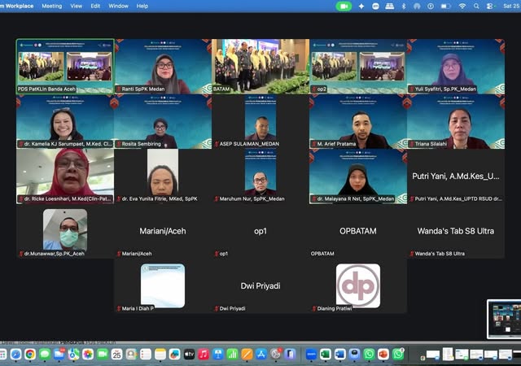Select M. Arief Pratama's video tile
The height and width of the screenshot is (366, 521).
pyautogui.click(x=358, y=121)
